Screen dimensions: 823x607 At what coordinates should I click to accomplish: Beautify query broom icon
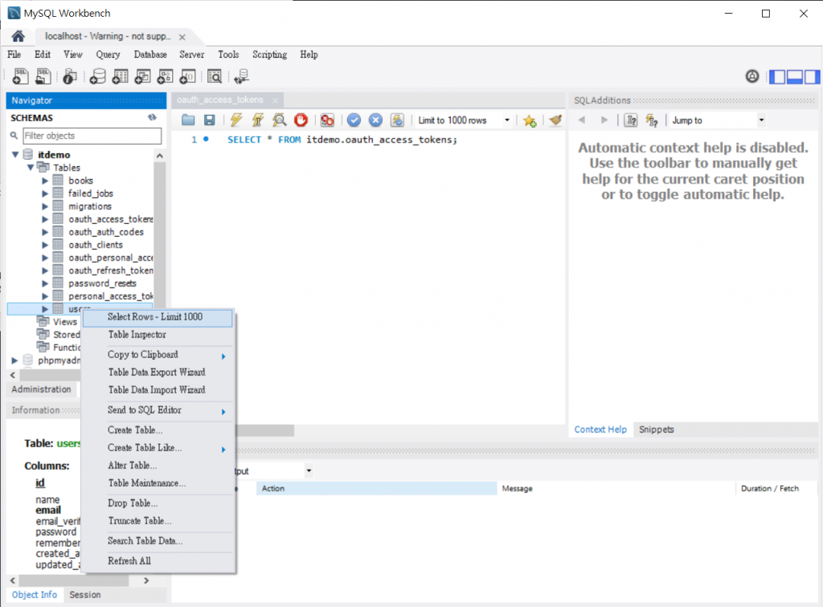click(555, 120)
